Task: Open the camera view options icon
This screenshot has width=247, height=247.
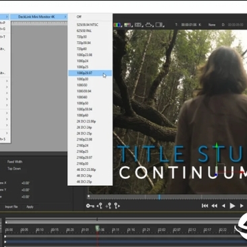Action: click(x=149, y=25)
